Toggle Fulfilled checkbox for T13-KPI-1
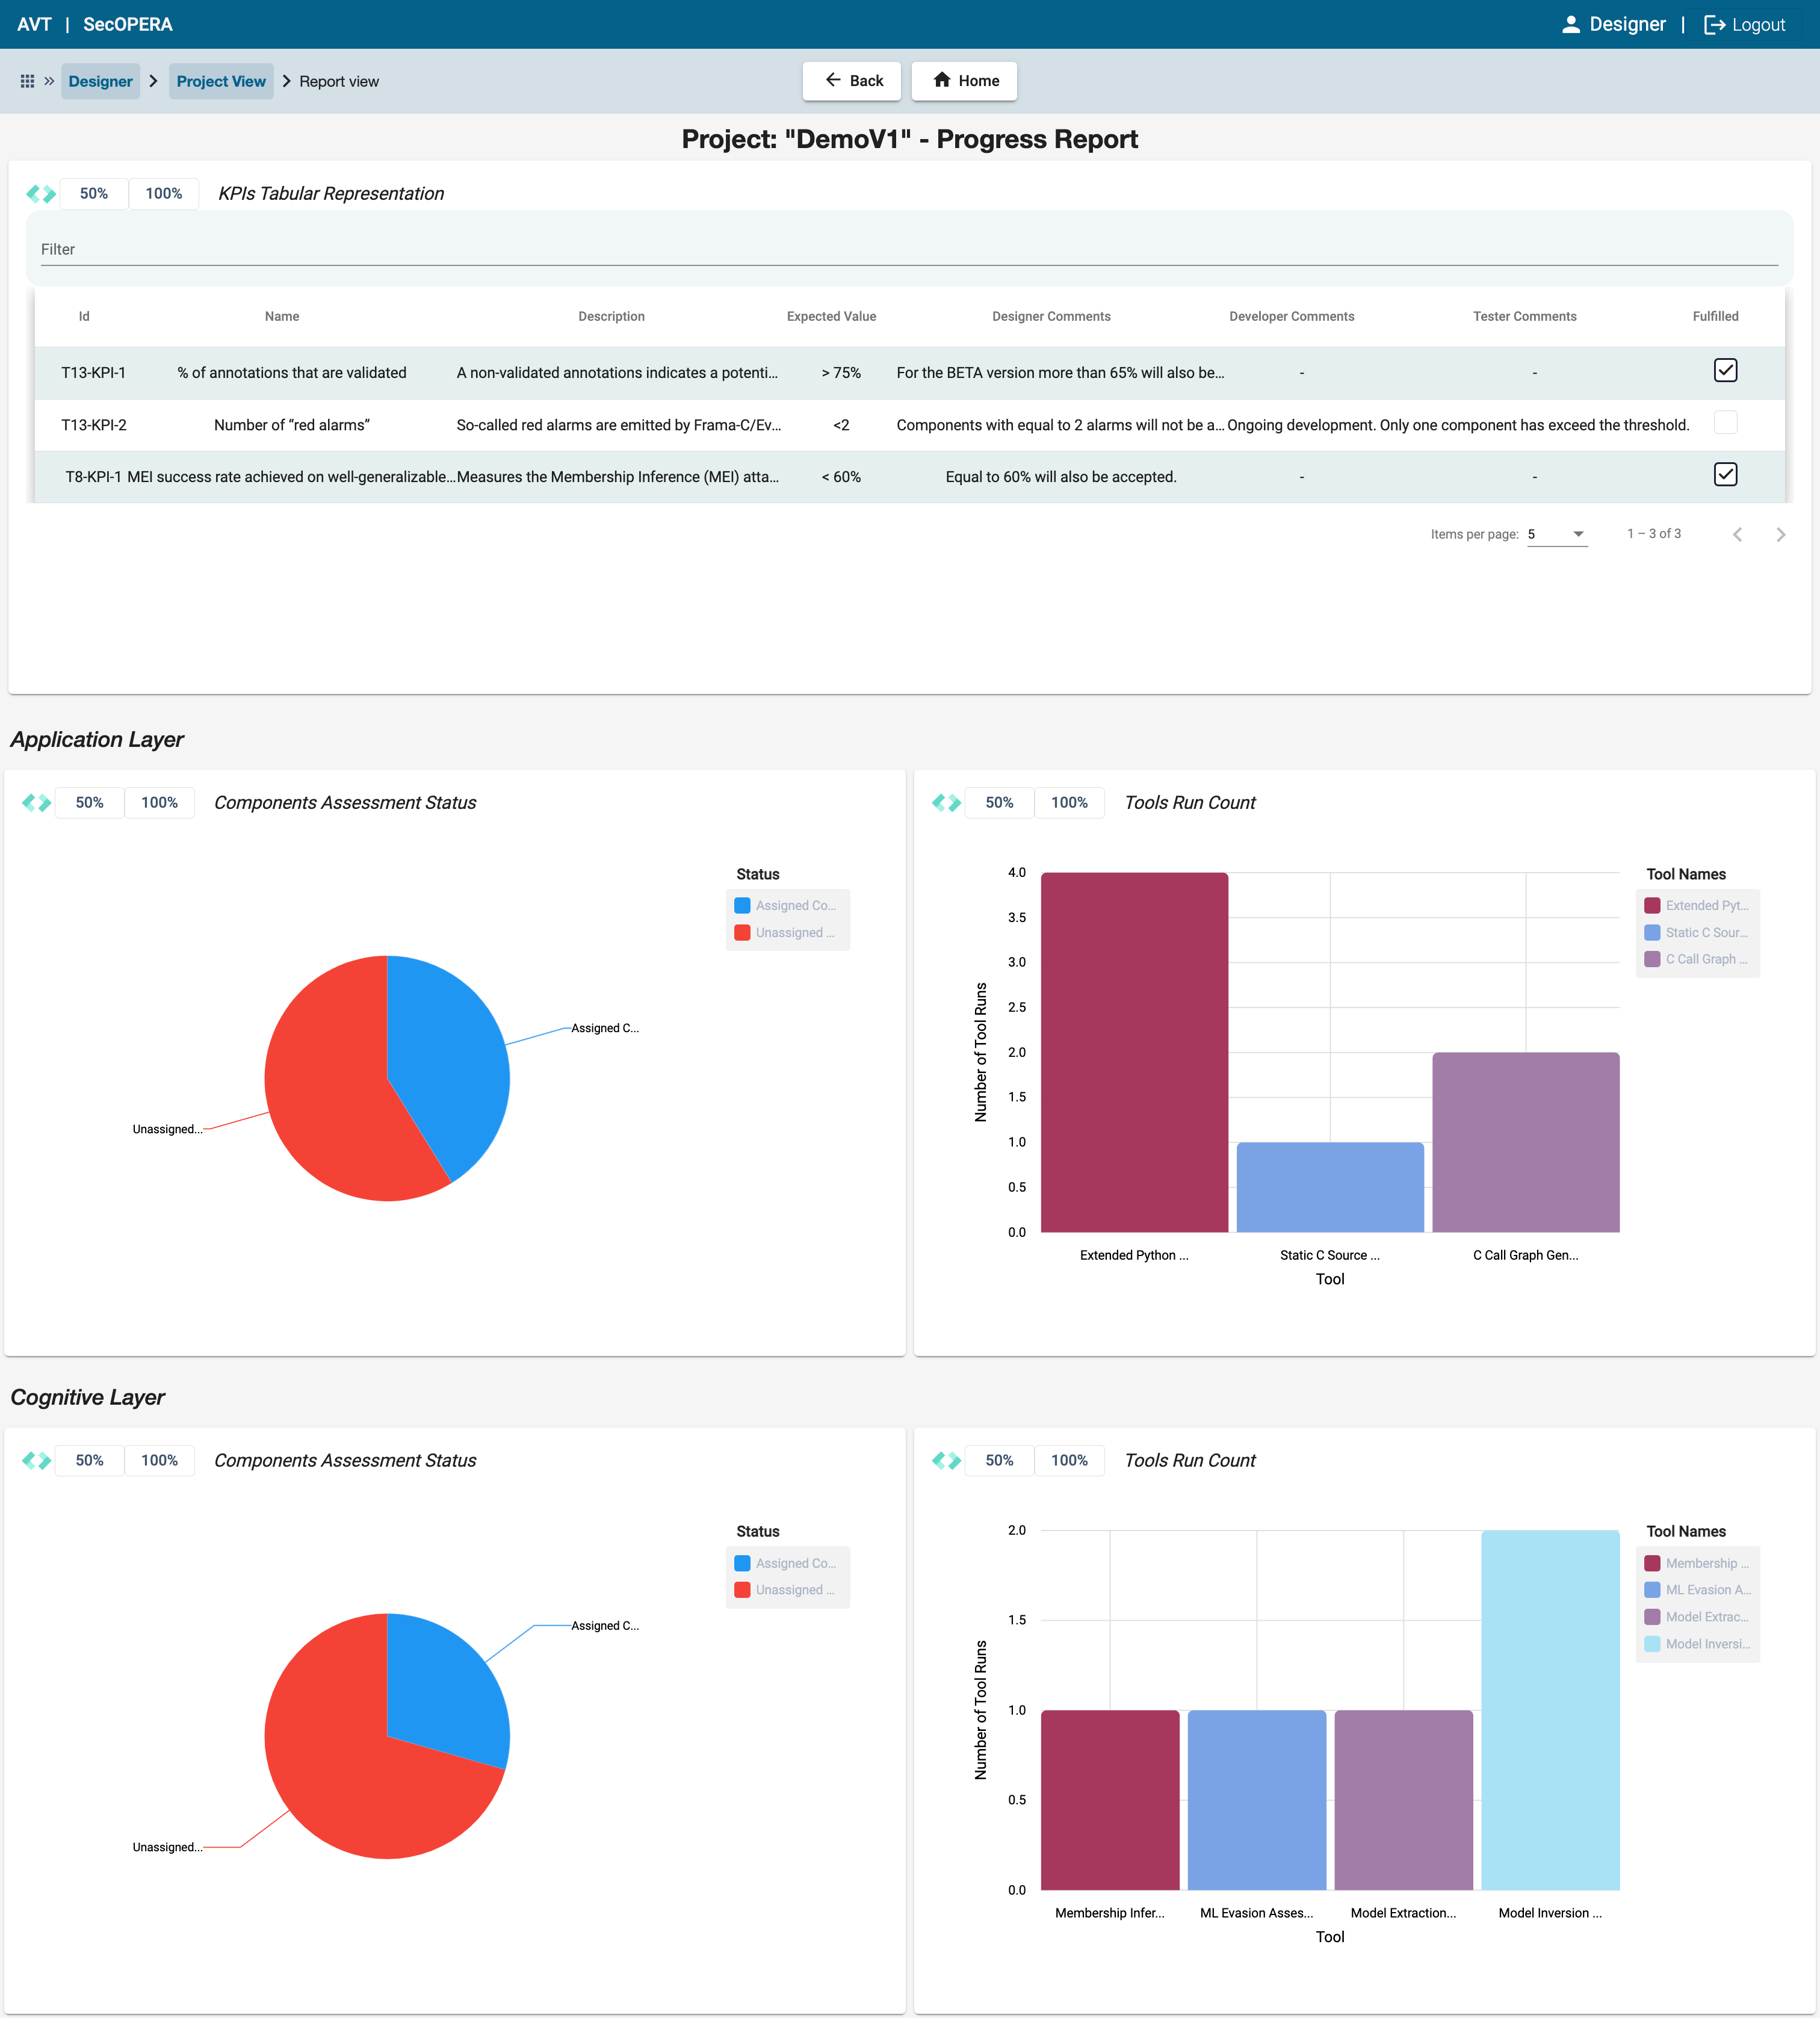 point(1725,371)
